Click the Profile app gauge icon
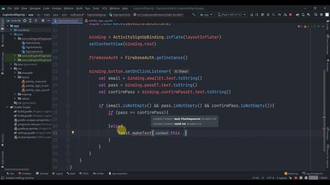 click(x=279, y=15)
